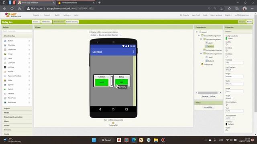257x144 pixels.
Task: Open File Explorer from the taskbar
Action: pyautogui.click(x=156, y=140)
